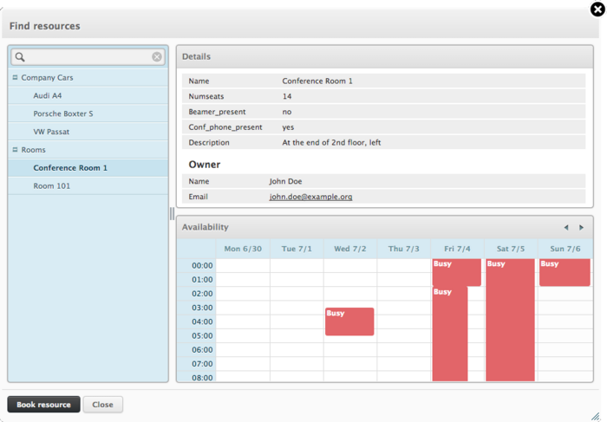This screenshot has width=607, height=422.
Task: Go to previous week in Availability
Action: tap(566, 227)
